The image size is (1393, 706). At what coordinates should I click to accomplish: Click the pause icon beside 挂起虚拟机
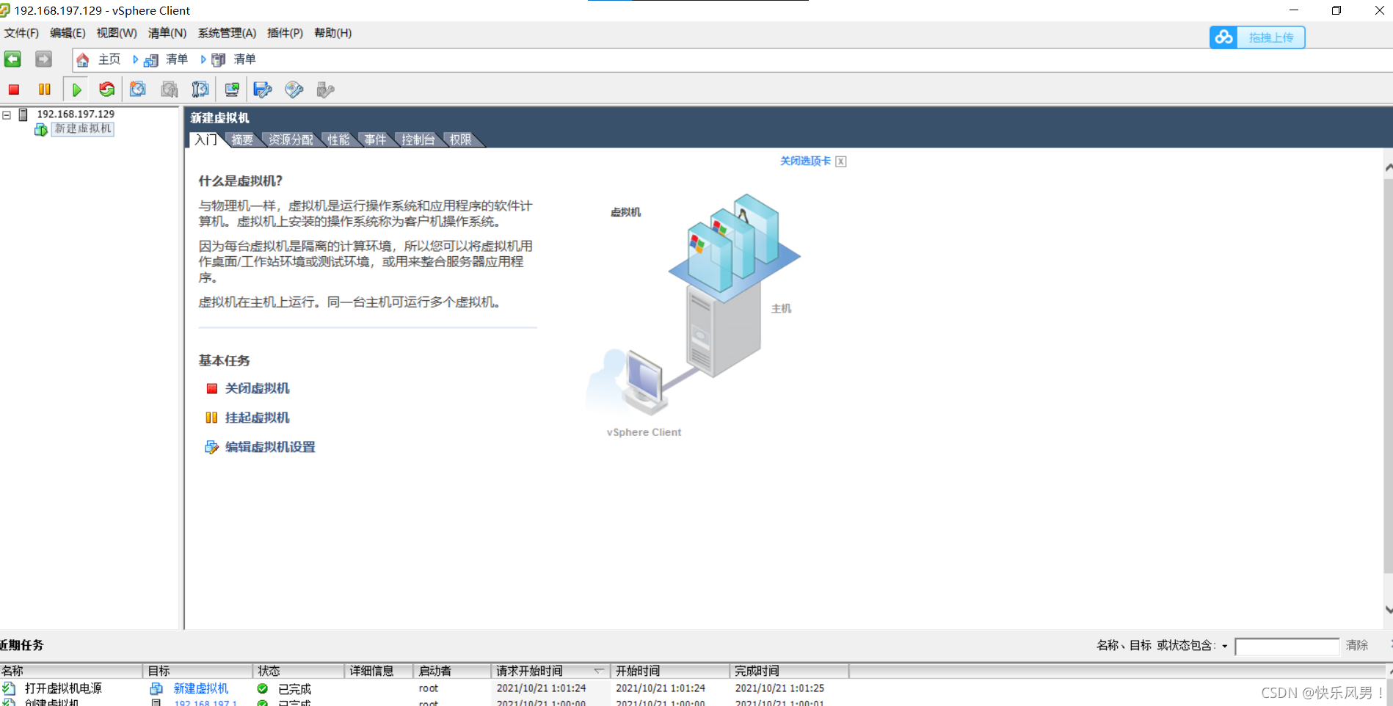(x=211, y=418)
